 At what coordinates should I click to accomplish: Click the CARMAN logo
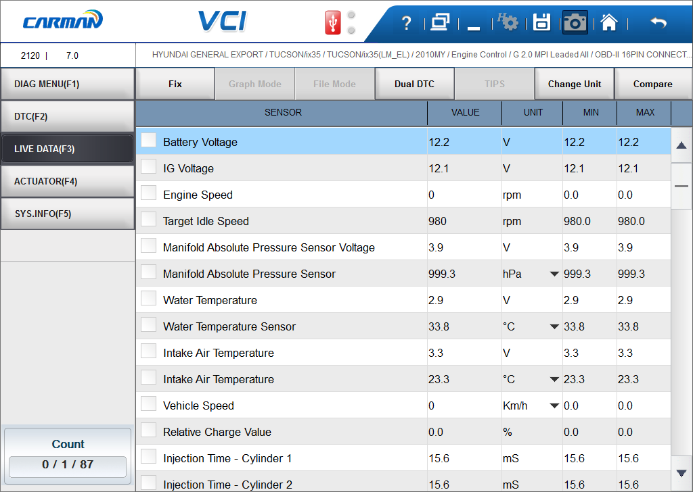pyautogui.click(x=63, y=20)
